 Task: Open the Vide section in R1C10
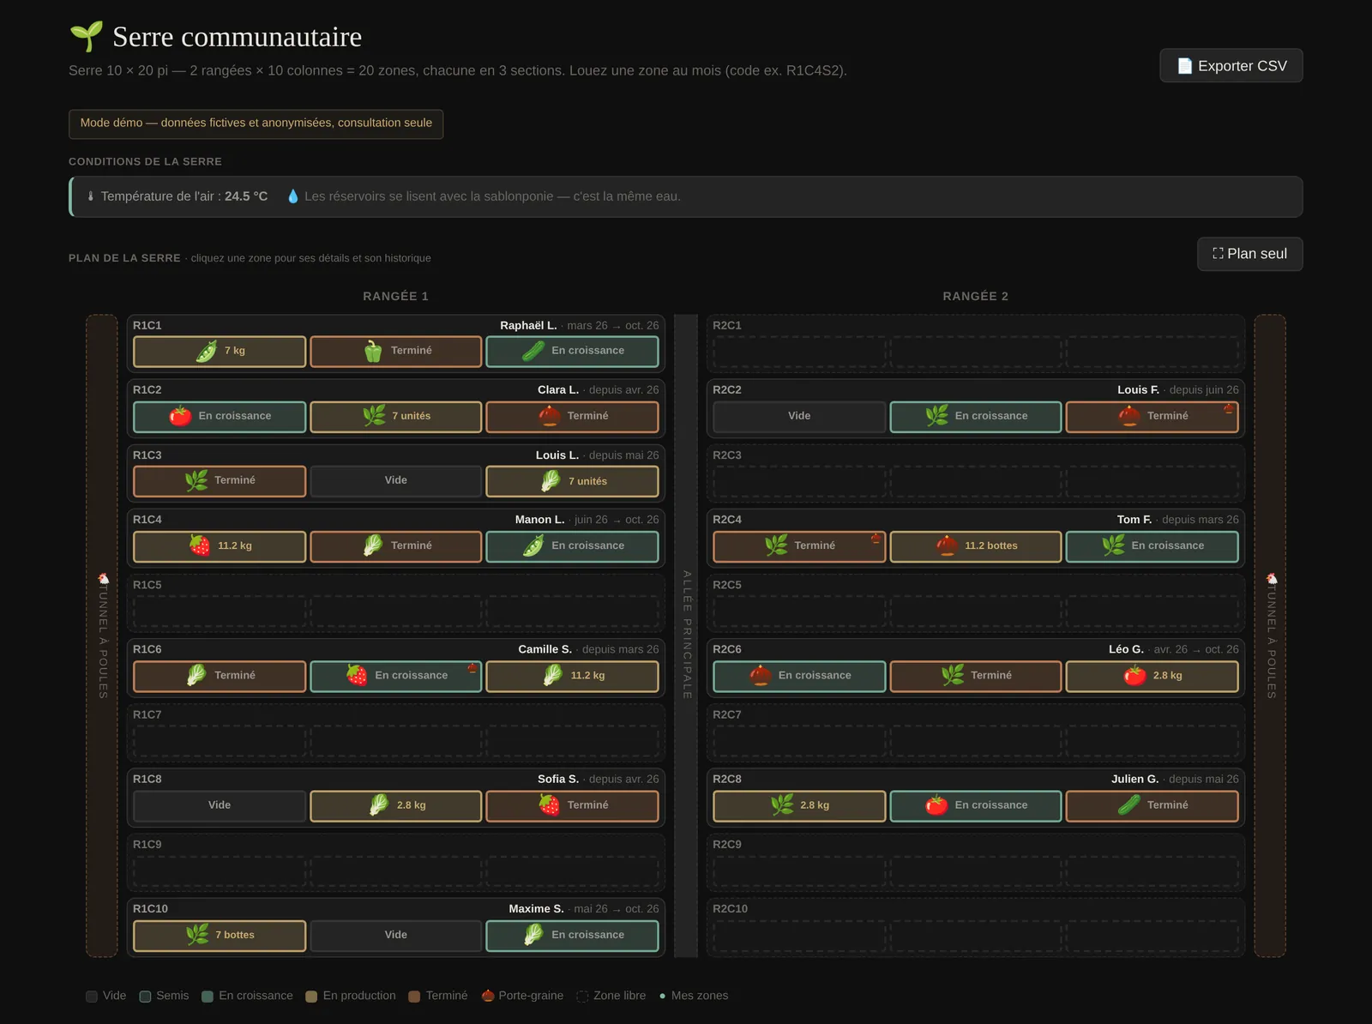(x=396, y=935)
